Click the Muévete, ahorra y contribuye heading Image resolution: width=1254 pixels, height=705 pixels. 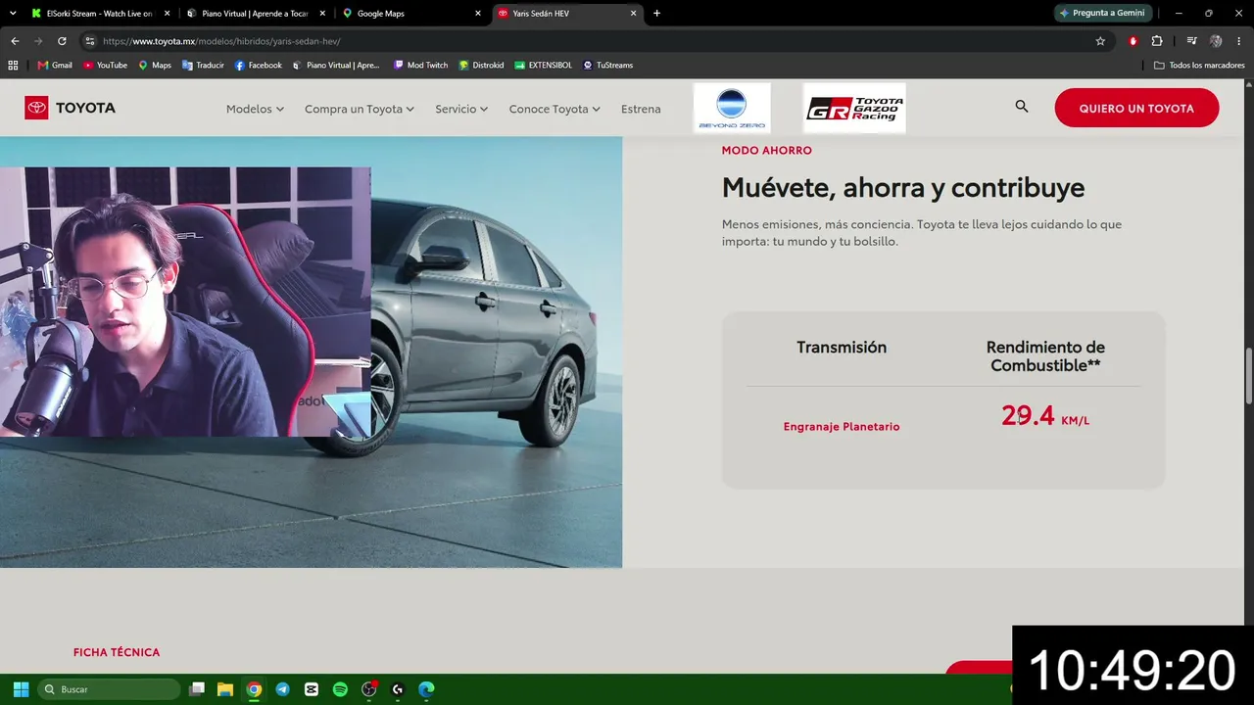(x=903, y=188)
